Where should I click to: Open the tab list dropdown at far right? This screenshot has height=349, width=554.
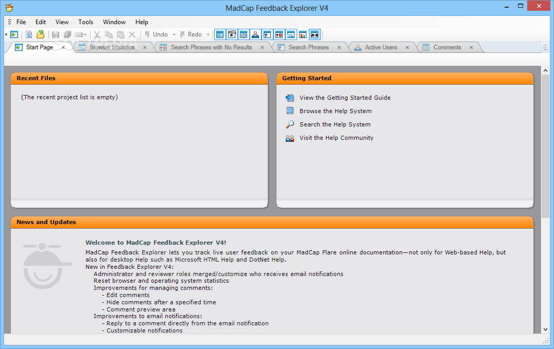545,47
